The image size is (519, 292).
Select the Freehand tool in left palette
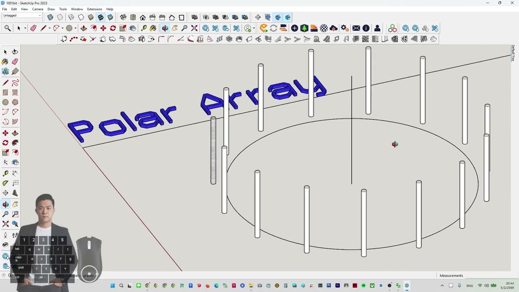point(15,83)
